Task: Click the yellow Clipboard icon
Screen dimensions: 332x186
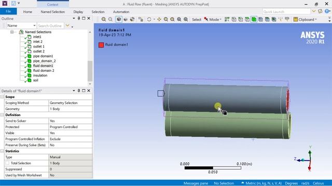Action: 296,20
